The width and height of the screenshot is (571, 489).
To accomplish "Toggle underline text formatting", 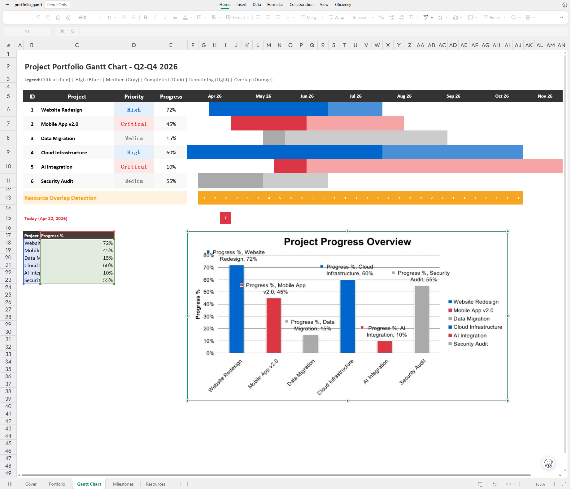I will (165, 17).
